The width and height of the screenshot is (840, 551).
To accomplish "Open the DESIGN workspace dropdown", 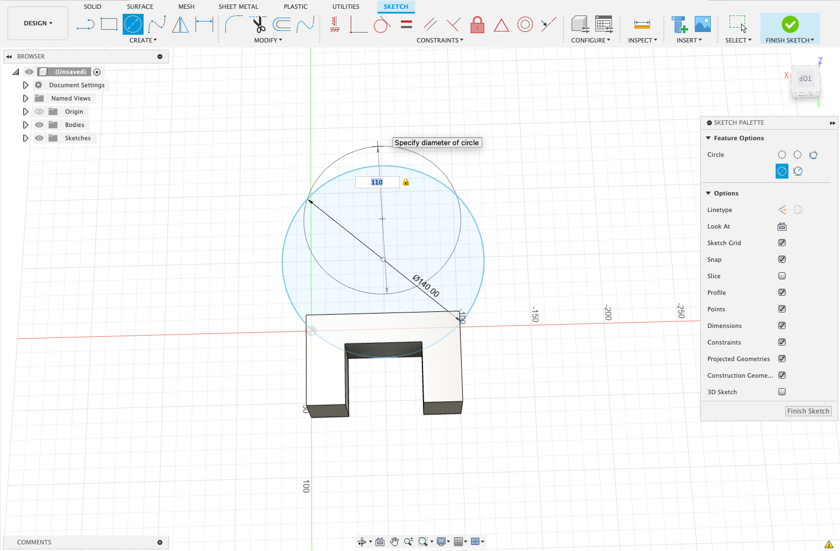I will tap(38, 23).
